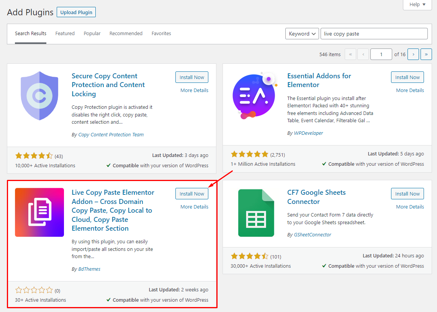Open the Help dropdown

point(417,5)
